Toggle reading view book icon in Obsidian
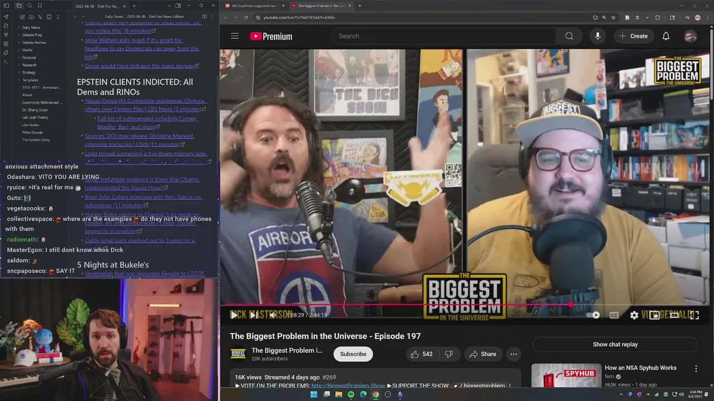The height and width of the screenshot is (401, 714). click(x=204, y=17)
